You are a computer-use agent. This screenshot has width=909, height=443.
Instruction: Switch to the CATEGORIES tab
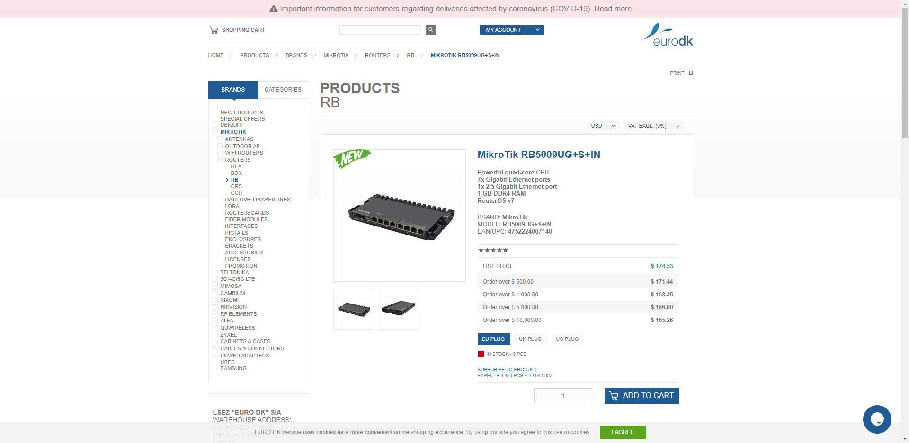pos(283,90)
